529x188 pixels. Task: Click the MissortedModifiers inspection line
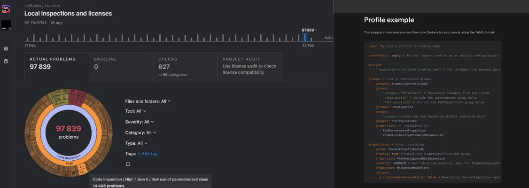click(x=400, y=168)
